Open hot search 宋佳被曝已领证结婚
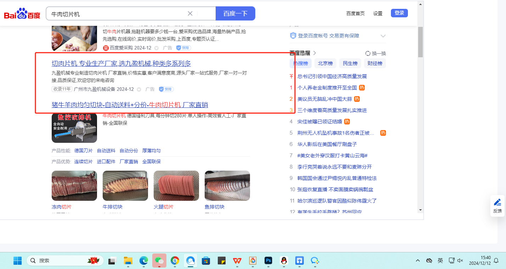 tap(320, 122)
